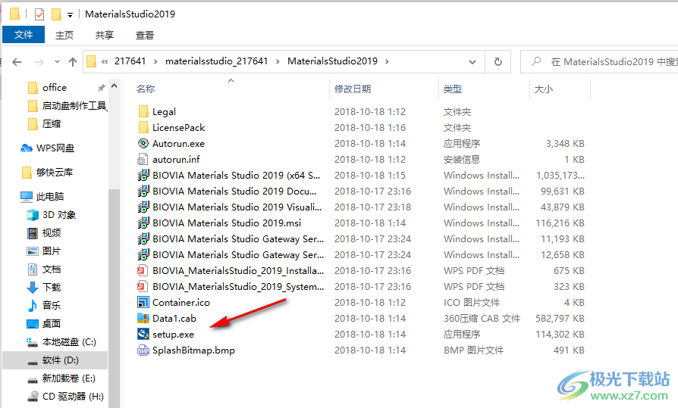The image size is (678, 408).
Task: Select the Data1.cab archive icon
Action: [143, 318]
